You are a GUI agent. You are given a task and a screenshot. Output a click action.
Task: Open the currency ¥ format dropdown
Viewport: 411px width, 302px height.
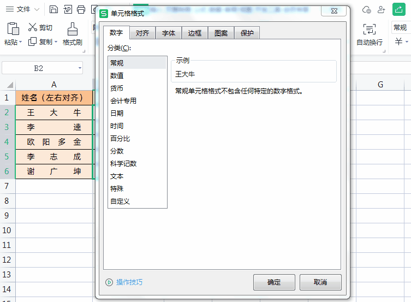(407, 42)
